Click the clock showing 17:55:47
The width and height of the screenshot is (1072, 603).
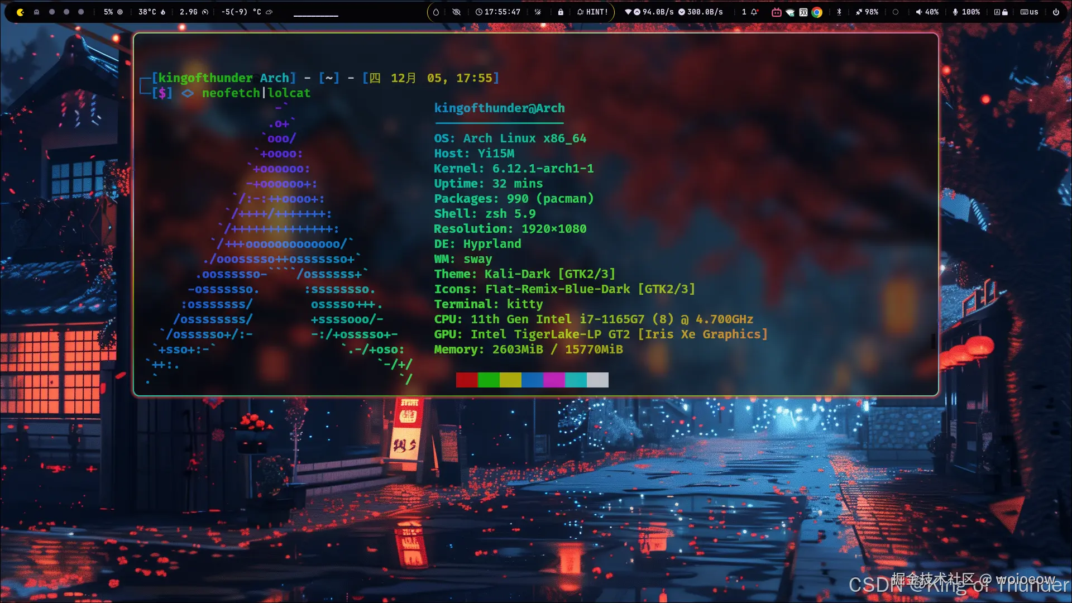(497, 12)
